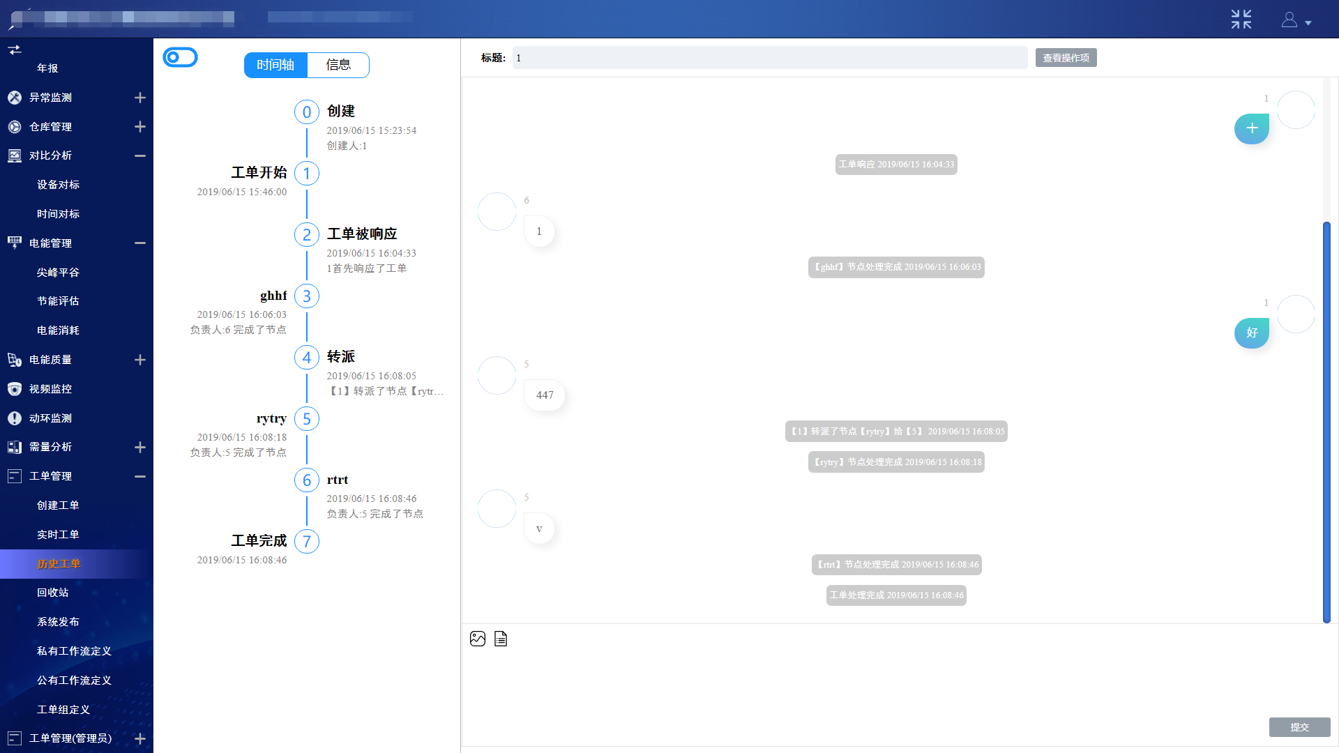Click the 视频监控 camera icon
This screenshot has height=753, width=1339.
[x=15, y=389]
